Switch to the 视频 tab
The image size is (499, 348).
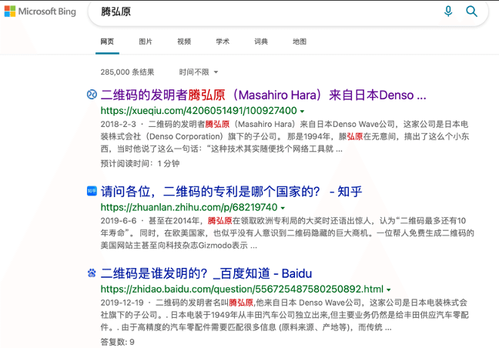(184, 42)
